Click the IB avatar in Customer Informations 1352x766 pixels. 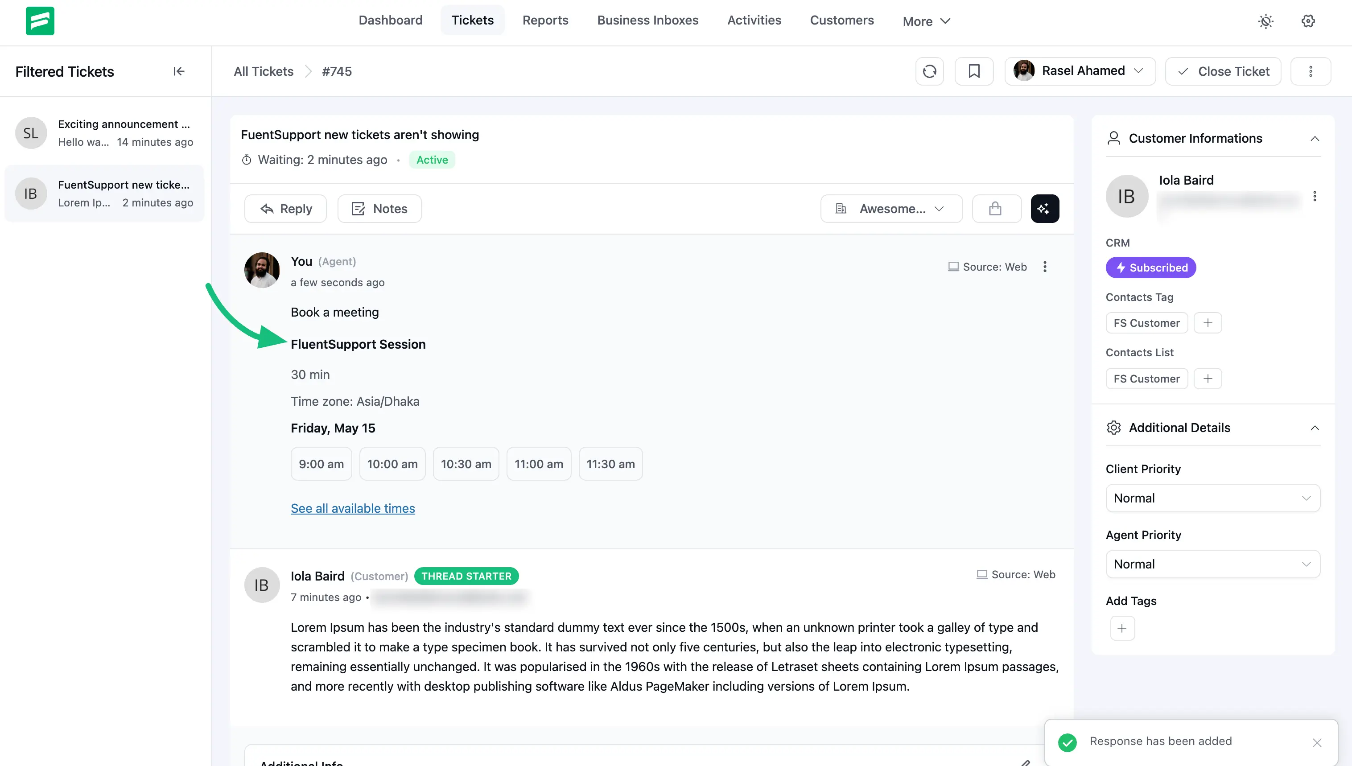(1127, 196)
